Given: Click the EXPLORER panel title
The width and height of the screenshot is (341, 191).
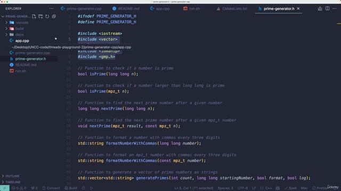Looking at the screenshot, I should click(13, 8).
